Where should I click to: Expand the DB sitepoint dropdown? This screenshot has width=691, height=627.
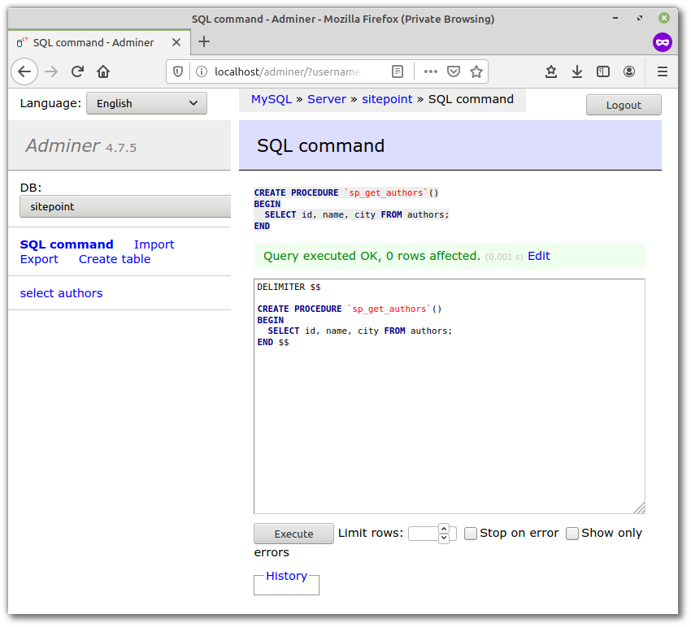(x=126, y=207)
